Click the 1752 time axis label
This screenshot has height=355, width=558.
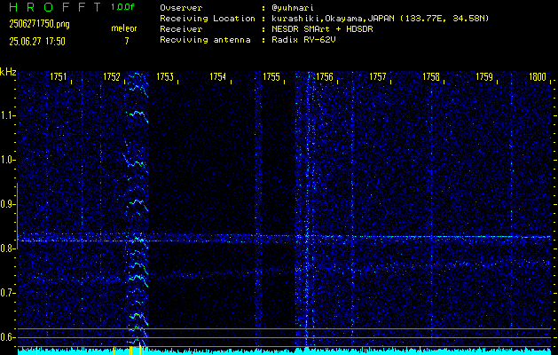tap(112, 76)
